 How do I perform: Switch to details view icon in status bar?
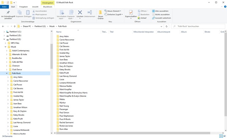[221, 136]
